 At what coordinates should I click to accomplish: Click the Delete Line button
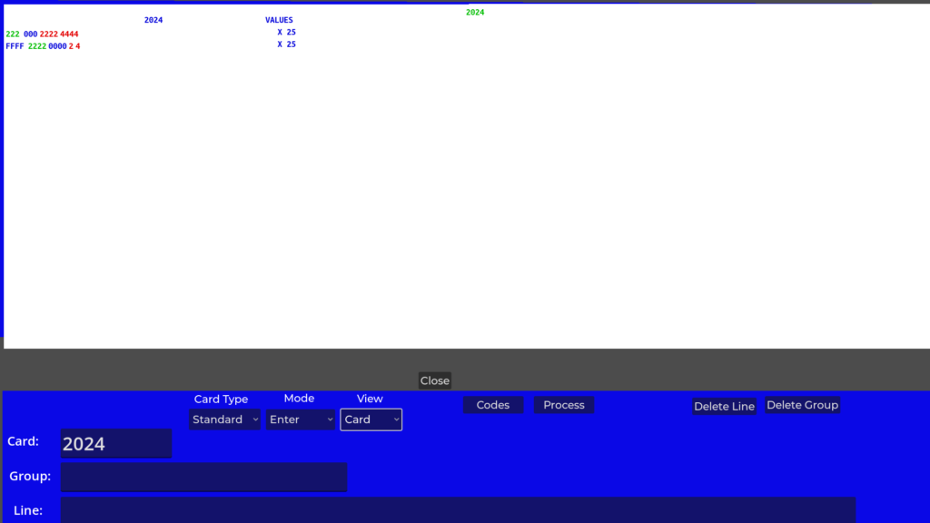pyautogui.click(x=724, y=406)
